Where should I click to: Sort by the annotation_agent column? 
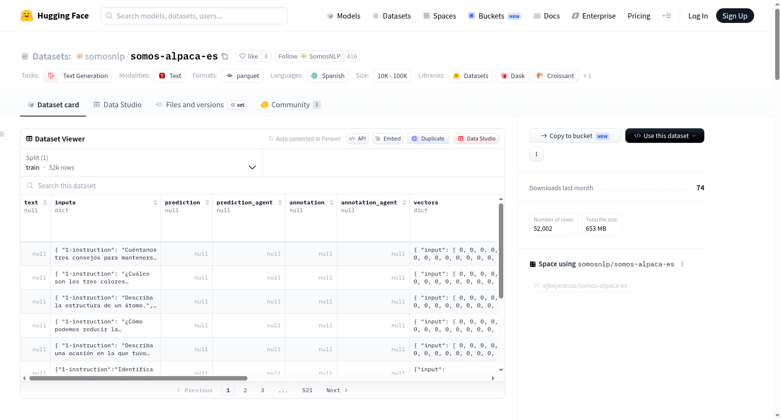pos(404,202)
